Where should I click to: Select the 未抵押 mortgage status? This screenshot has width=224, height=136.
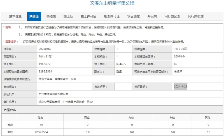pyautogui.click(x=178, y=71)
